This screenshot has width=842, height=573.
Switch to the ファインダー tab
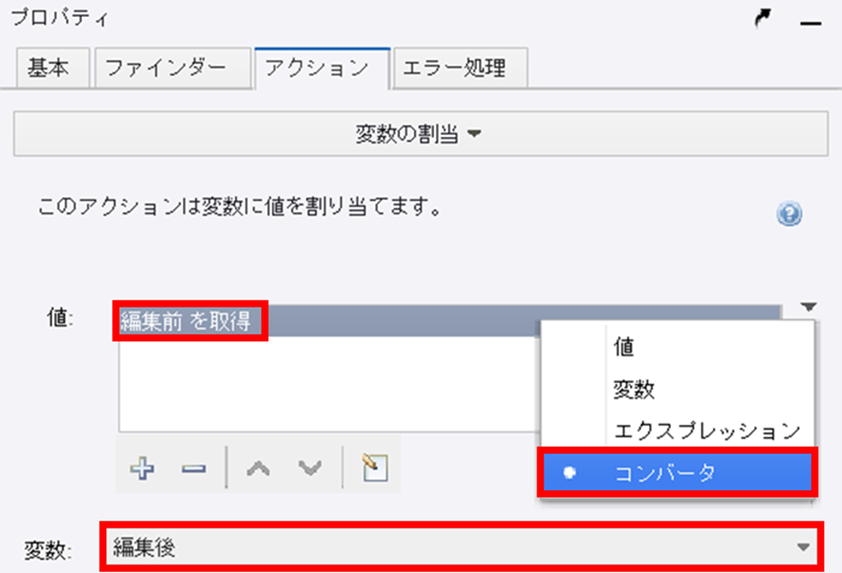point(166,68)
